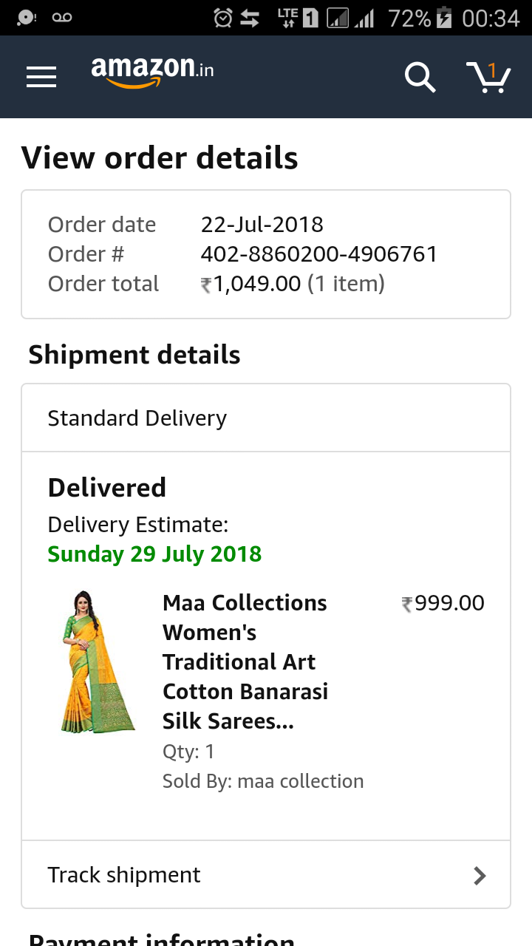Open the hamburger navigation menu
Viewport: 532px width, 946px height.
(x=41, y=77)
